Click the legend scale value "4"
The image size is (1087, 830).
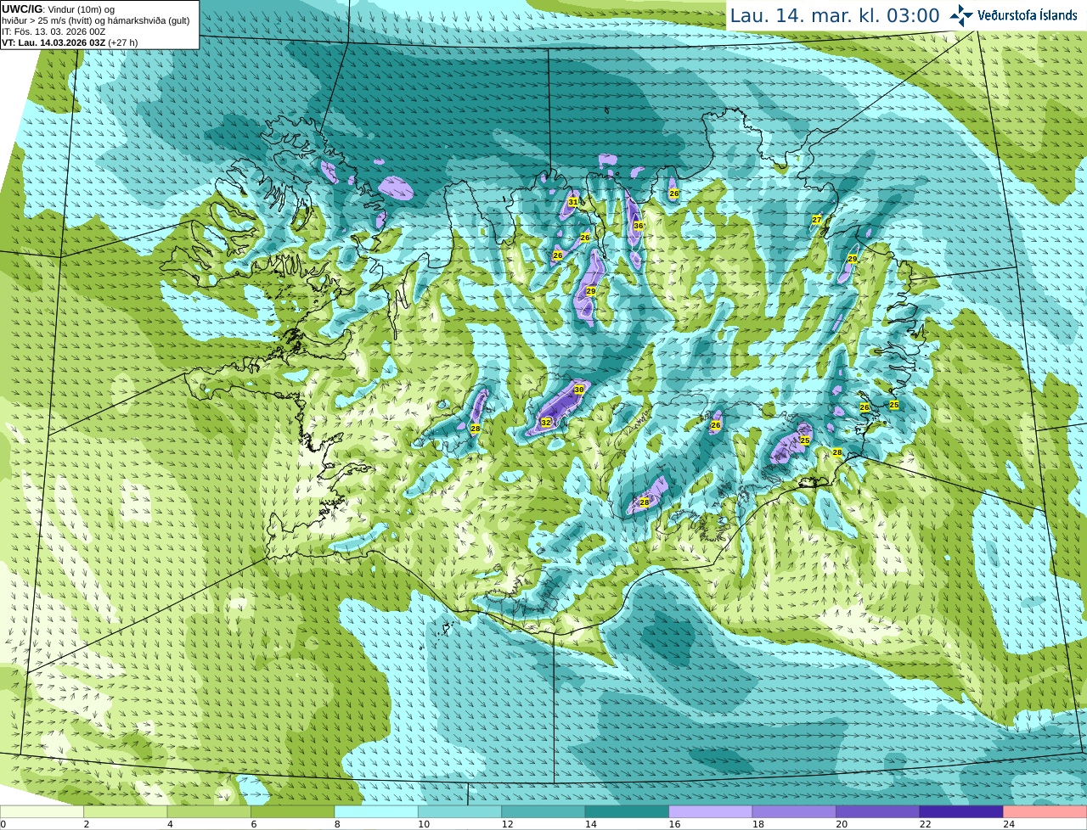click(x=170, y=824)
